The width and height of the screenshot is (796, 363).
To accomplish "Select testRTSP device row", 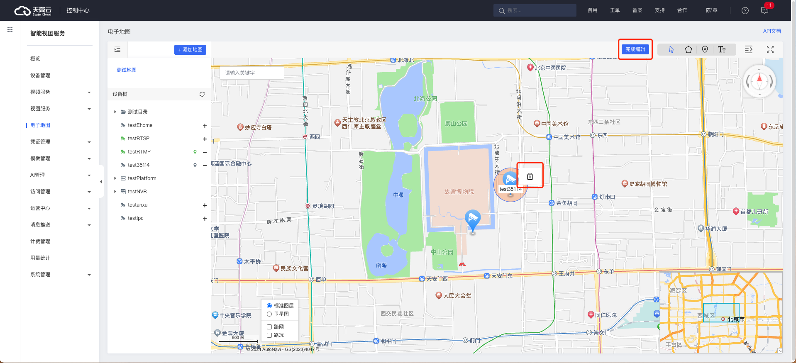I will (159, 139).
